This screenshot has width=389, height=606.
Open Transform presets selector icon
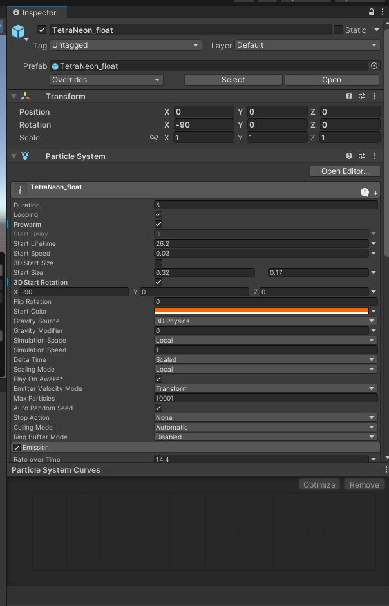pyautogui.click(x=362, y=96)
